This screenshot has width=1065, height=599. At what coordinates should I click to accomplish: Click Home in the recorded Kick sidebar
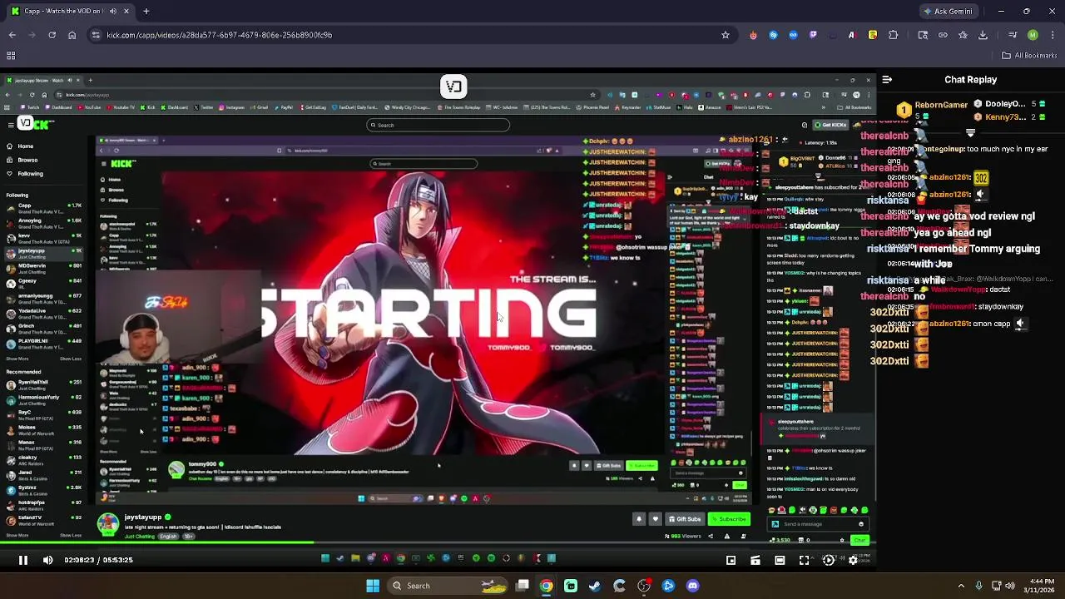click(25, 146)
